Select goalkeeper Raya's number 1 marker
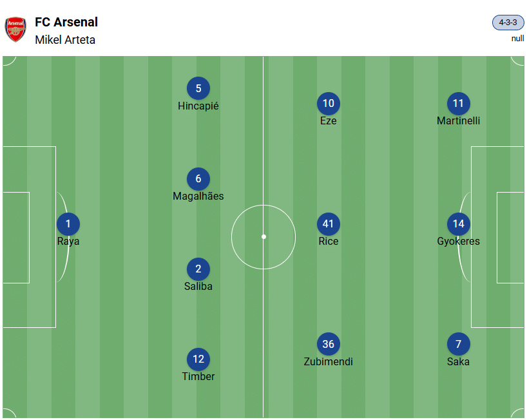Image resolution: width=527 pixels, height=420 pixels. tap(68, 224)
